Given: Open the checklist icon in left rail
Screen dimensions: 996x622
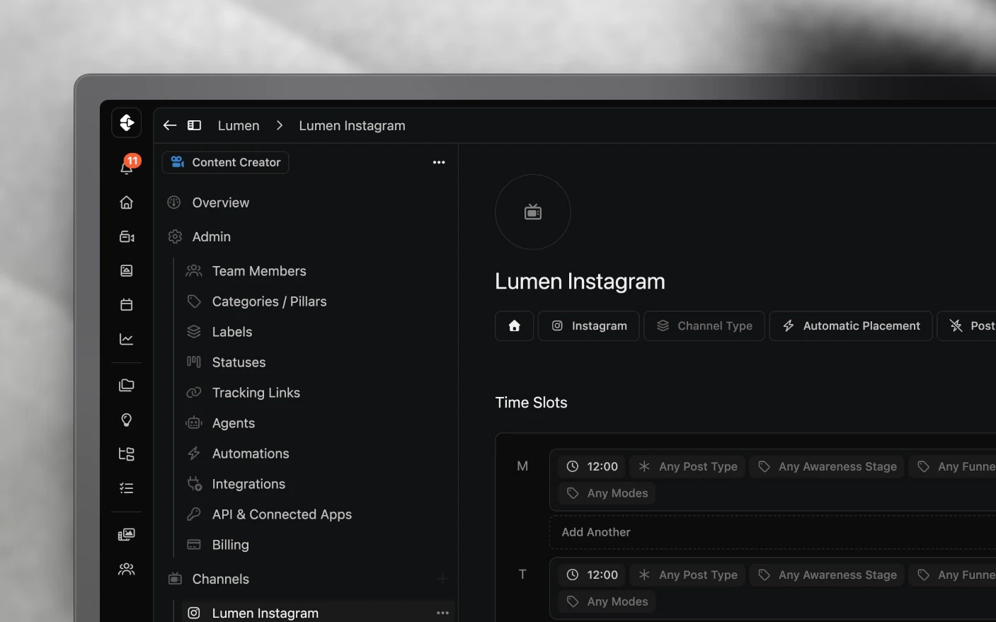Looking at the screenshot, I should pos(127,488).
